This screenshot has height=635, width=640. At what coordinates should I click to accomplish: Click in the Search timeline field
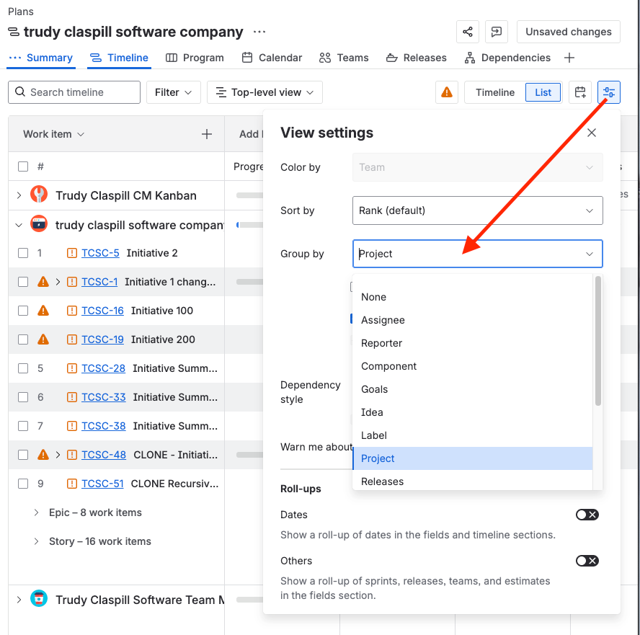click(74, 92)
